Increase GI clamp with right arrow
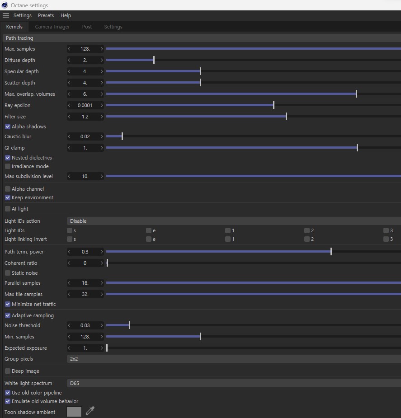 point(102,148)
